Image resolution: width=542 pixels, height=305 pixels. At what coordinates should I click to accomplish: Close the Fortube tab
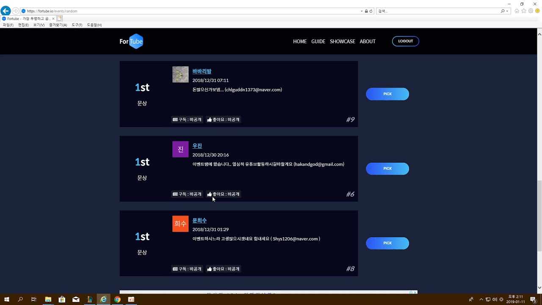(53, 19)
